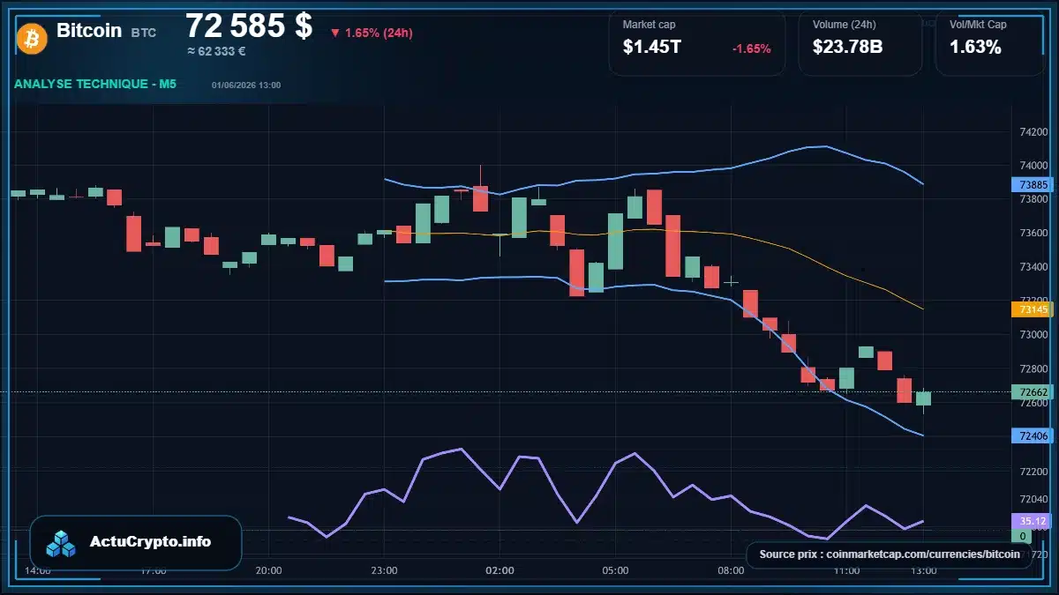Click the 08:00 time axis label
This screenshot has width=1059, height=595.
coord(731,570)
